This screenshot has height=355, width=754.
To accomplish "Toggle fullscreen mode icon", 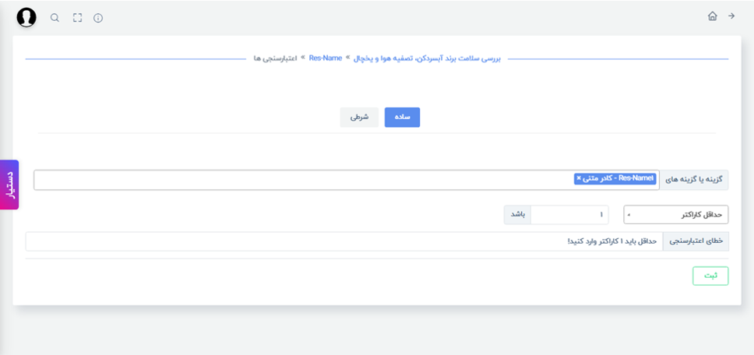I will (77, 18).
